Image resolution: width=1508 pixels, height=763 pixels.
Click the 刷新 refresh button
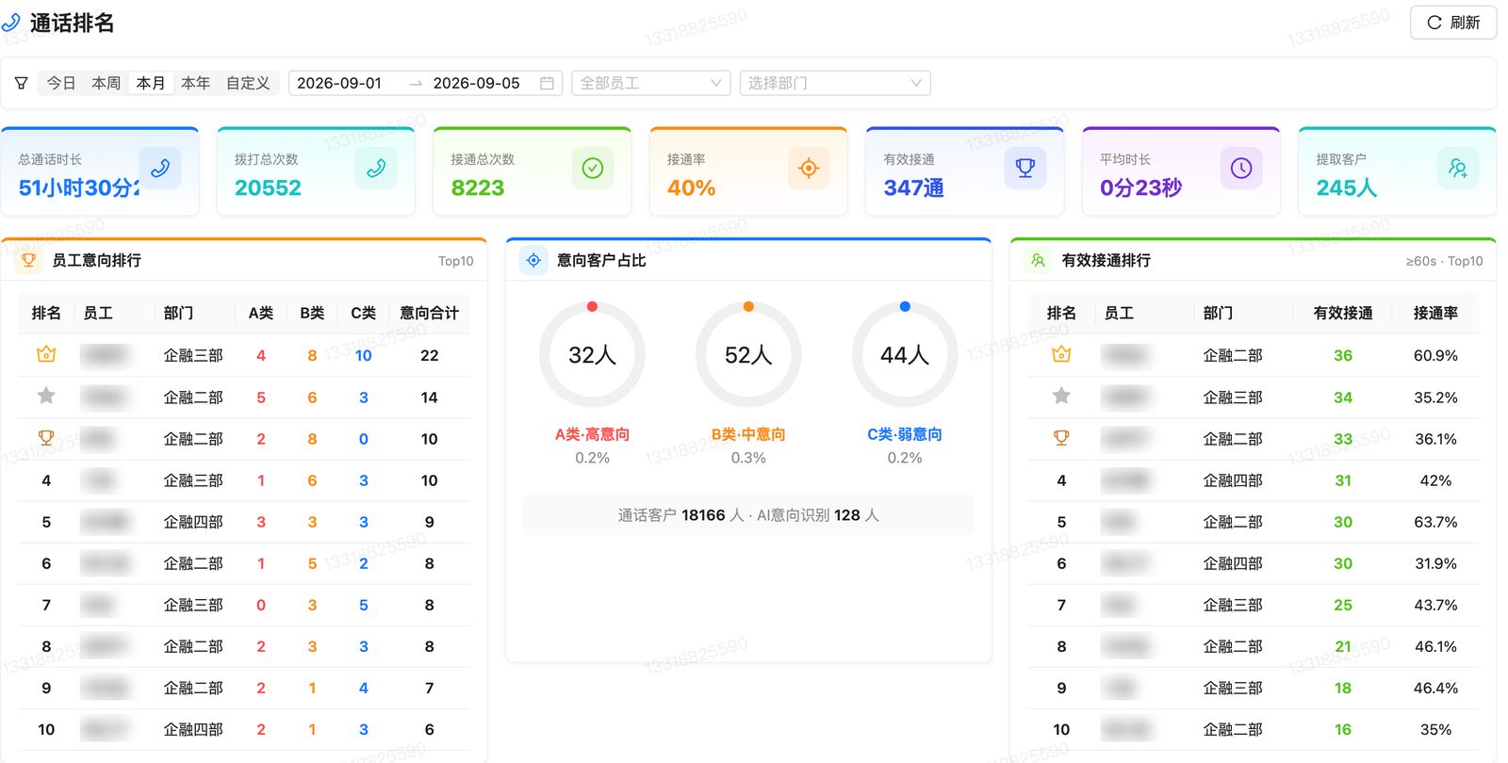tap(1453, 23)
